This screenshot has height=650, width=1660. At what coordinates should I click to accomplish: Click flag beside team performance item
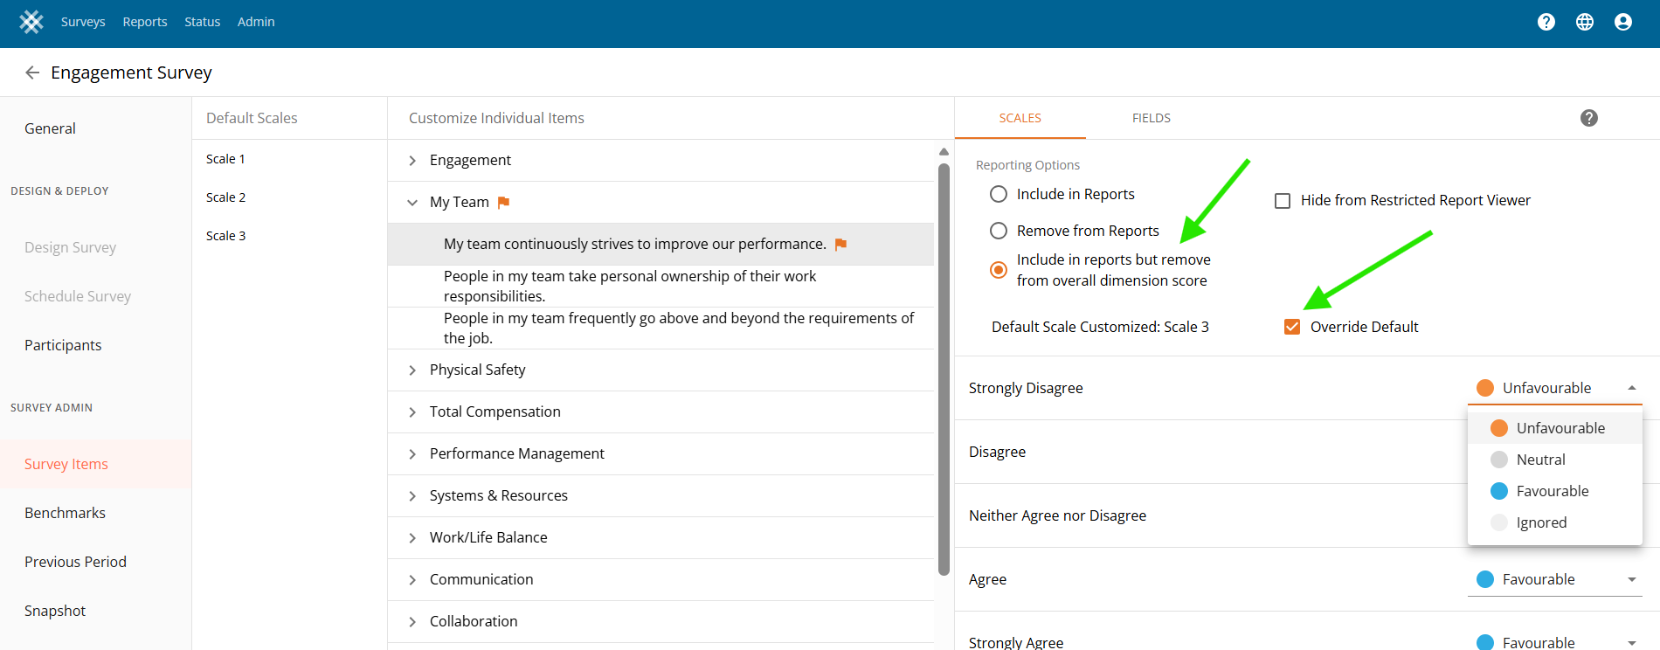coord(840,245)
